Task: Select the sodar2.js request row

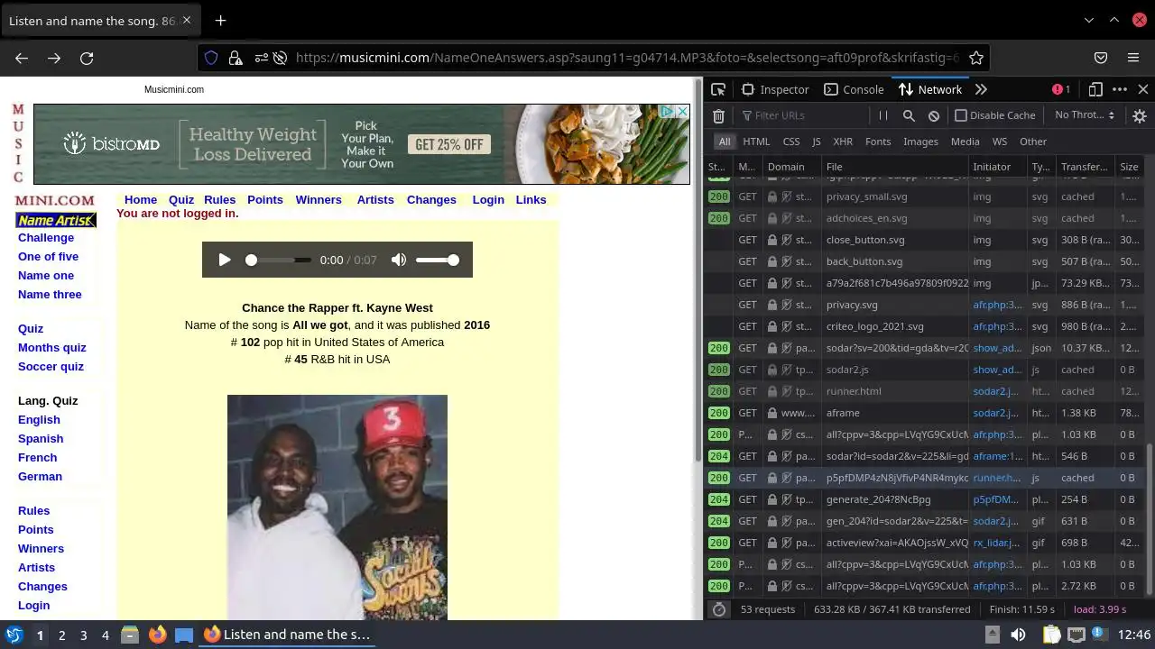Action: tap(925, 370)
